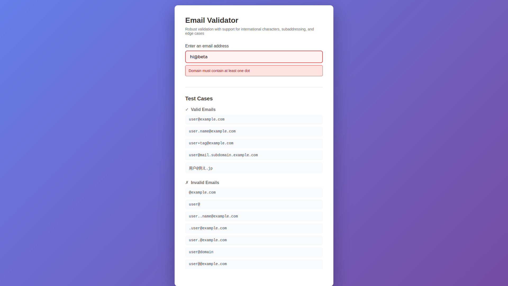This screenshot has height=286, width=508.
Task: Click the checkmark icon beside Valid Emails
Action: coord(187,110)
